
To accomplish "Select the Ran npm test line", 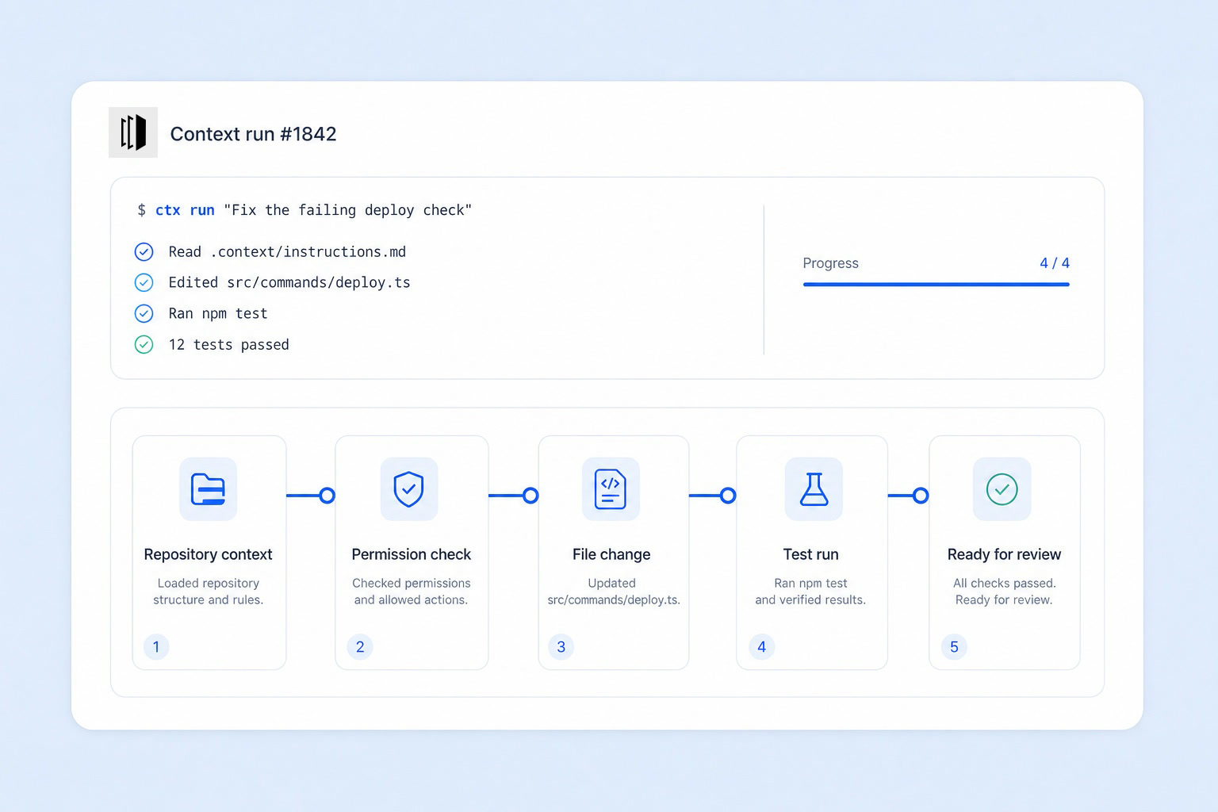I will tap(218, 313).
